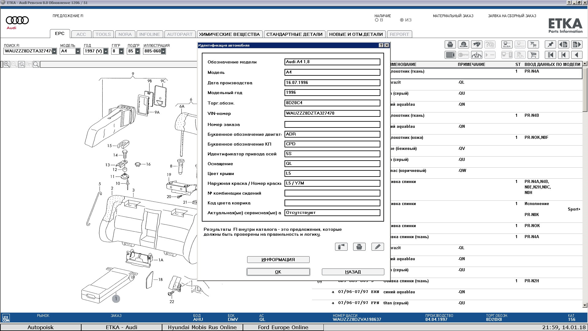Print the vehicle identification dialog data

click(x=359, y=247)
